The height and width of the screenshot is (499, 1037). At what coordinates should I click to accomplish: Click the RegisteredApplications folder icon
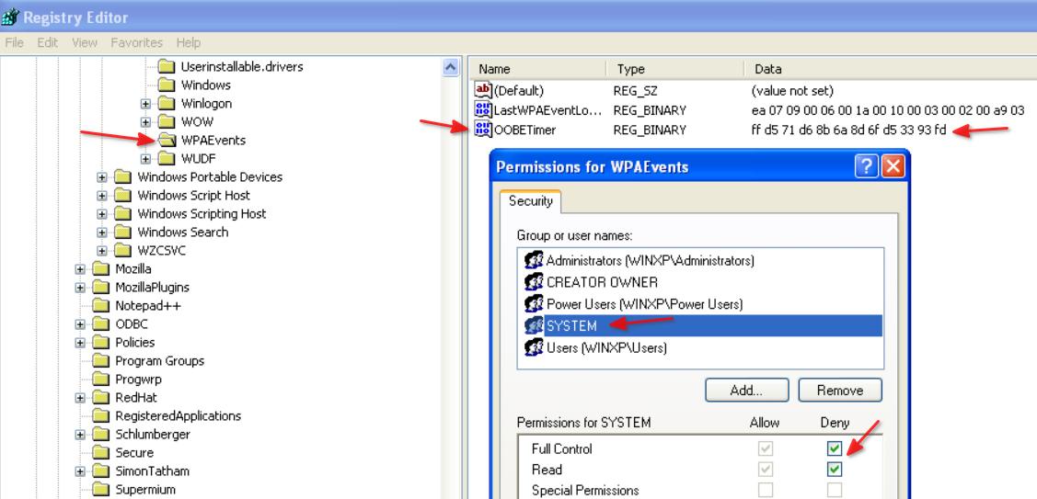100,415
